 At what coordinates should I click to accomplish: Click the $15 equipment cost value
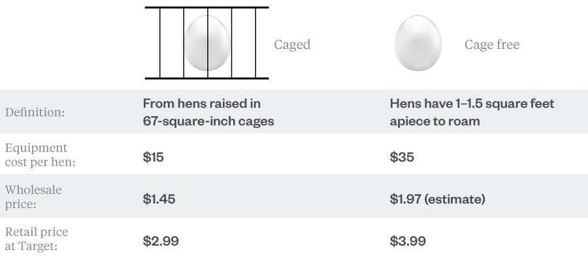click(x=154, y=157)
